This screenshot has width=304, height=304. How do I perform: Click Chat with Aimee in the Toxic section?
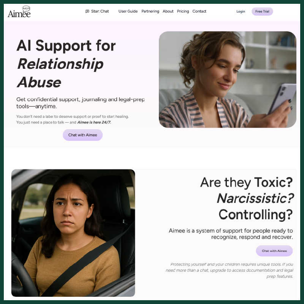pos(274,251)
